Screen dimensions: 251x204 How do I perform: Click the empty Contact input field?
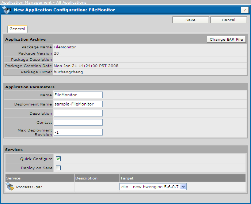78,122
